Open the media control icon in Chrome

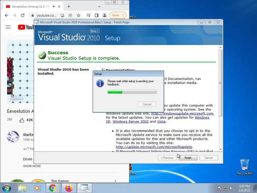coord(89,15)
